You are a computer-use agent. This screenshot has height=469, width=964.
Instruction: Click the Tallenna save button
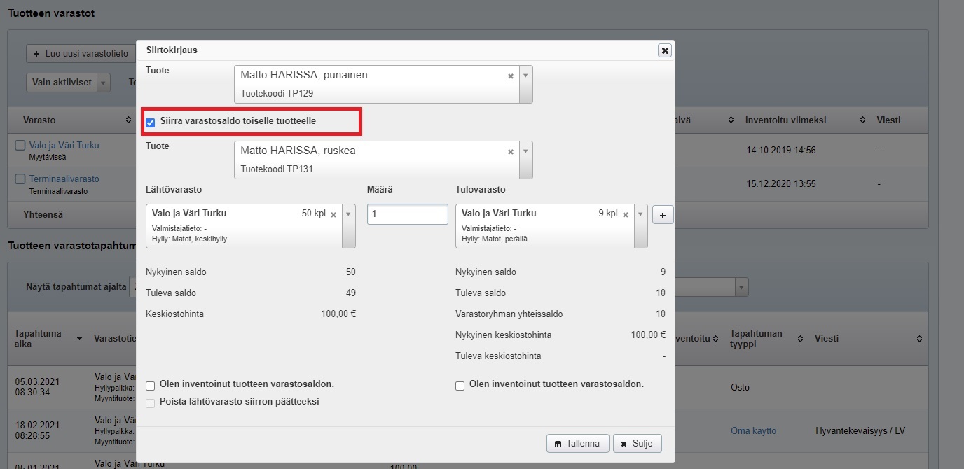click(x=577, y=444)
